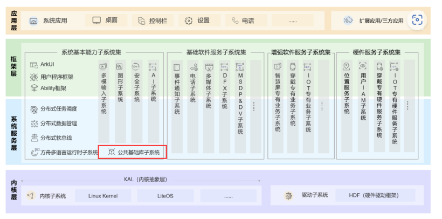Click the 内核子系统 text

coord(53,196)
